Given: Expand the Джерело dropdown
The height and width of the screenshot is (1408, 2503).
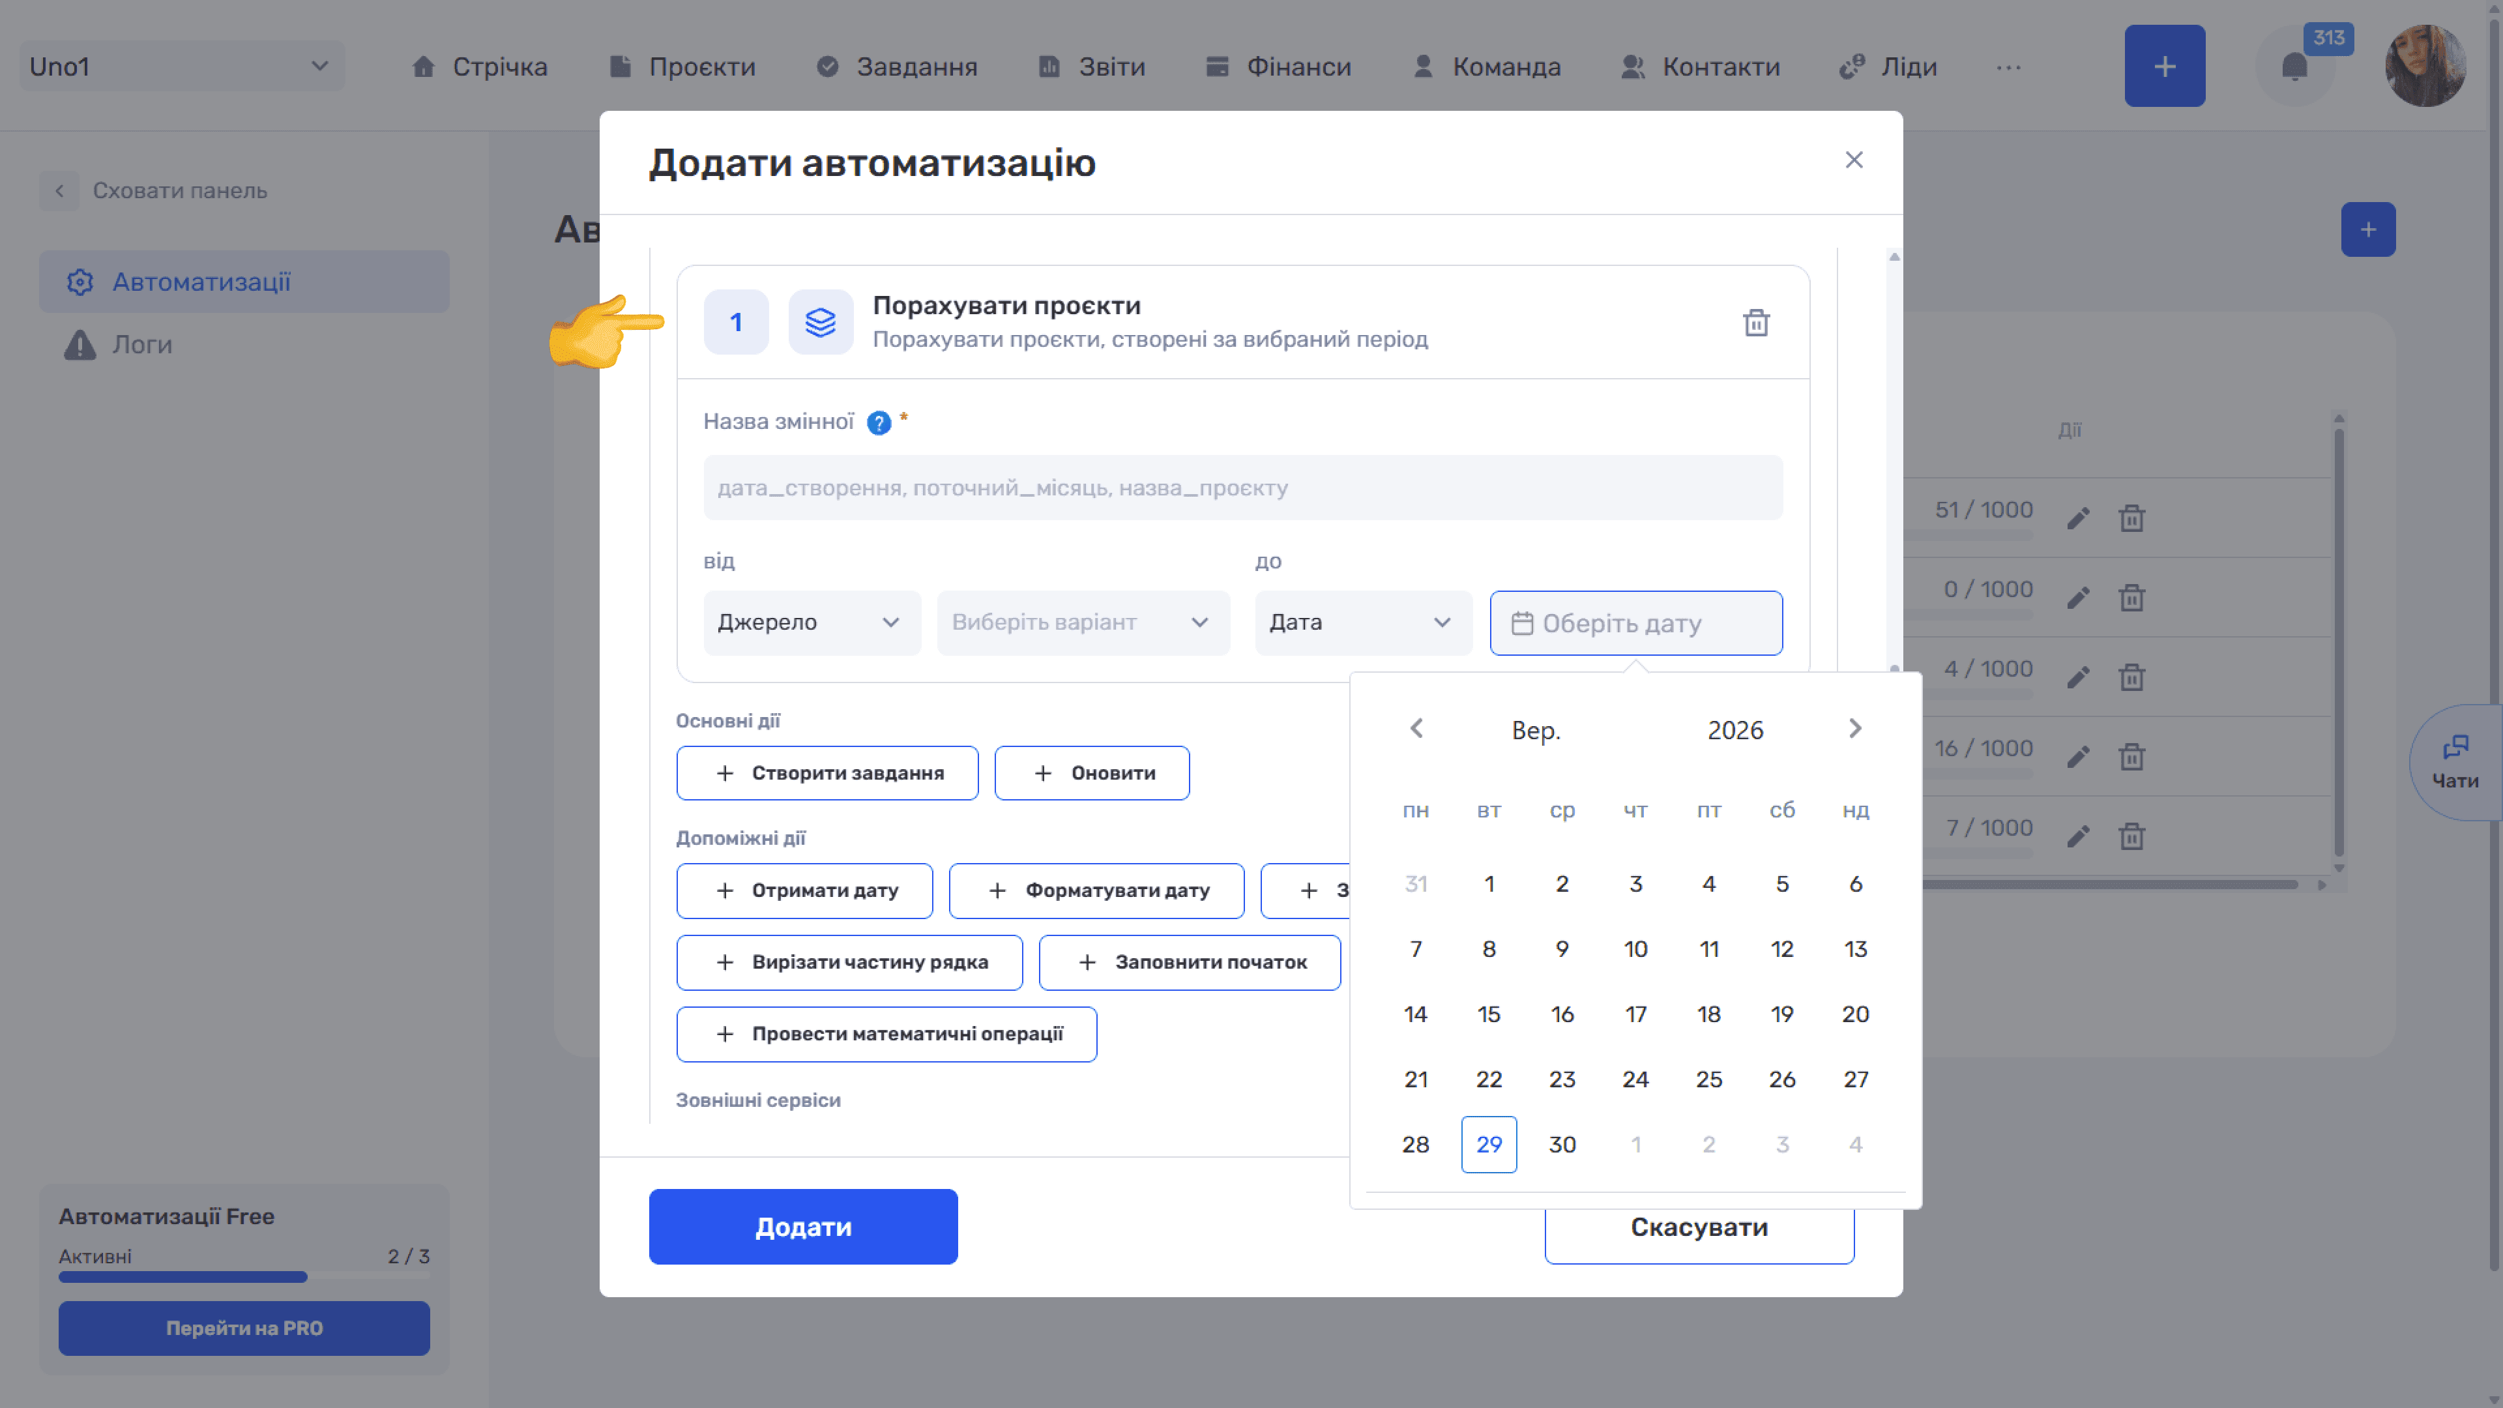Looking at the screenshot, I should pyautogui.click(x=812, y=623).
